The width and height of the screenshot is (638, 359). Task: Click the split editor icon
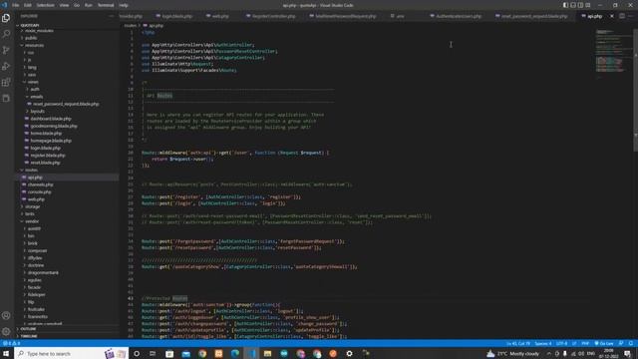pos(622,16)
